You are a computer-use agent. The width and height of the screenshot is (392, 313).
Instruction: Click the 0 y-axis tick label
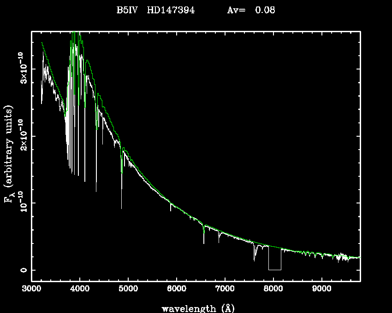[21, 270]
